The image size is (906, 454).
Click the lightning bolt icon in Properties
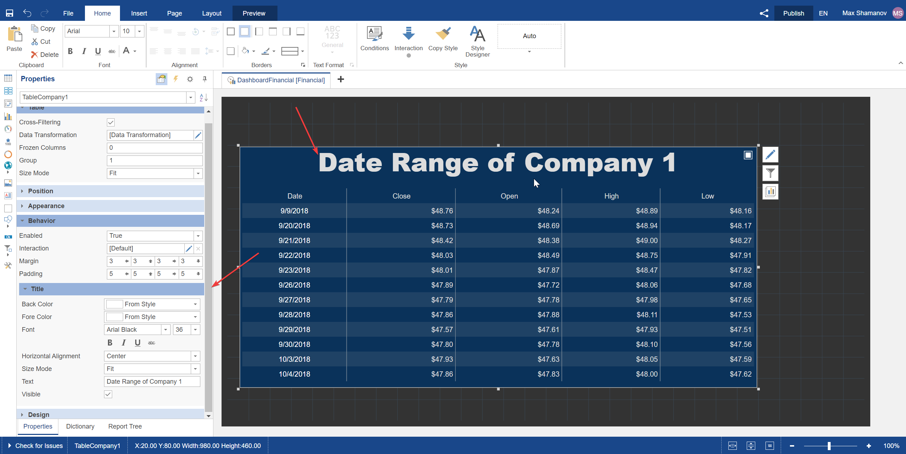pyautogui.click(x=176, y=79)
